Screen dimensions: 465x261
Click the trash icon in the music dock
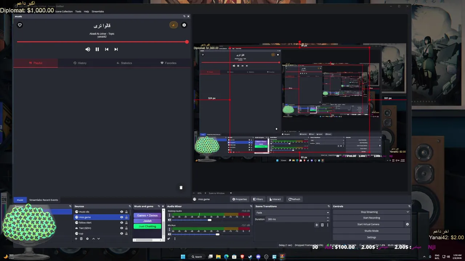(x=181, y=187)
